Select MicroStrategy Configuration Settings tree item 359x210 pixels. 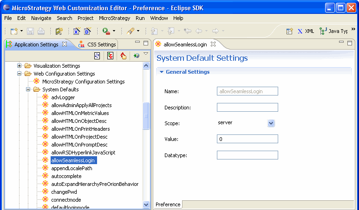83,82
